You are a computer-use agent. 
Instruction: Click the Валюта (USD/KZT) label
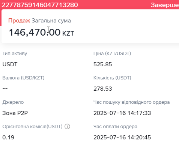23,78
